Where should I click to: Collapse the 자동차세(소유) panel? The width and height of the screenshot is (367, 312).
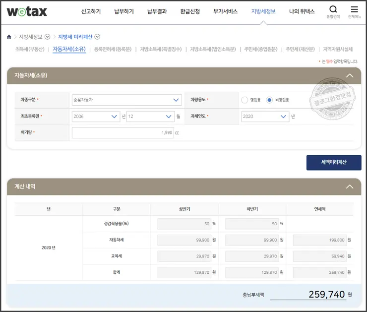[350, 75]
